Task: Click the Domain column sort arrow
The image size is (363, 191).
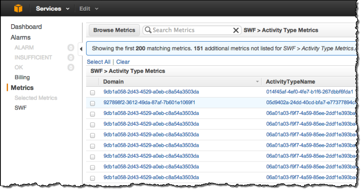Action: point(257,82)
